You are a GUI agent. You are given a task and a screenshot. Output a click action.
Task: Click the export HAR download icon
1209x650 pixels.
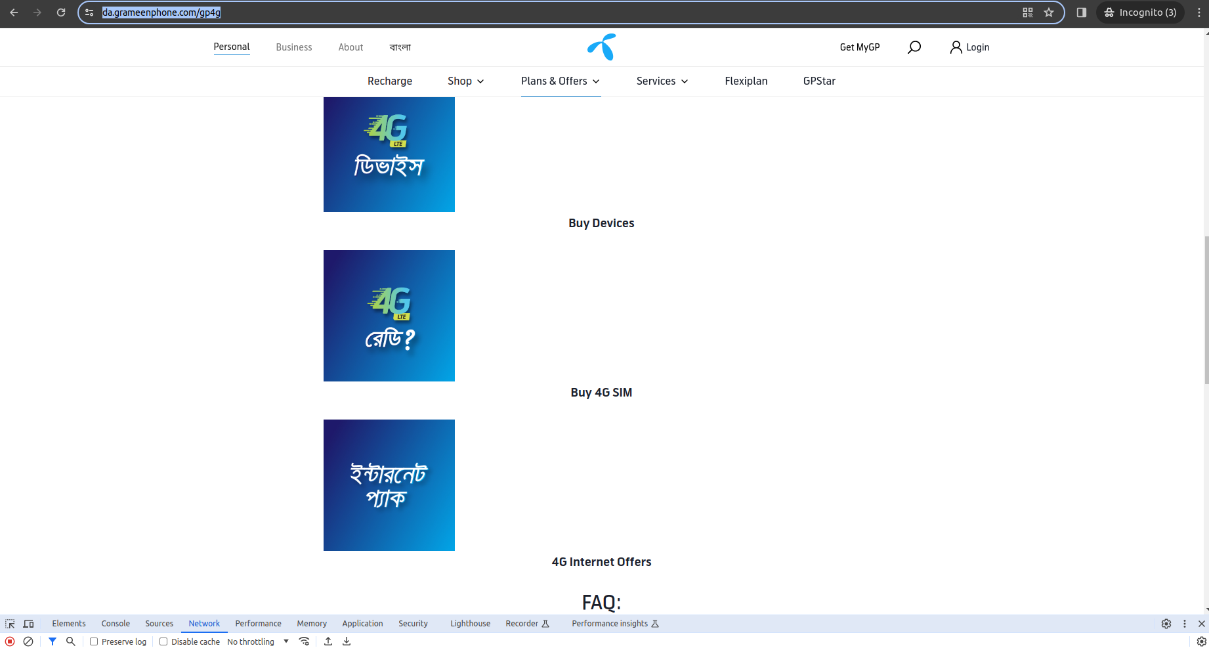347,641
